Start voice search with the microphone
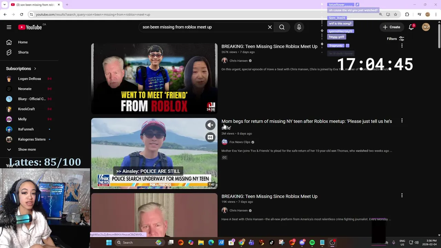441x248 pixels. [x=299, y=27]
